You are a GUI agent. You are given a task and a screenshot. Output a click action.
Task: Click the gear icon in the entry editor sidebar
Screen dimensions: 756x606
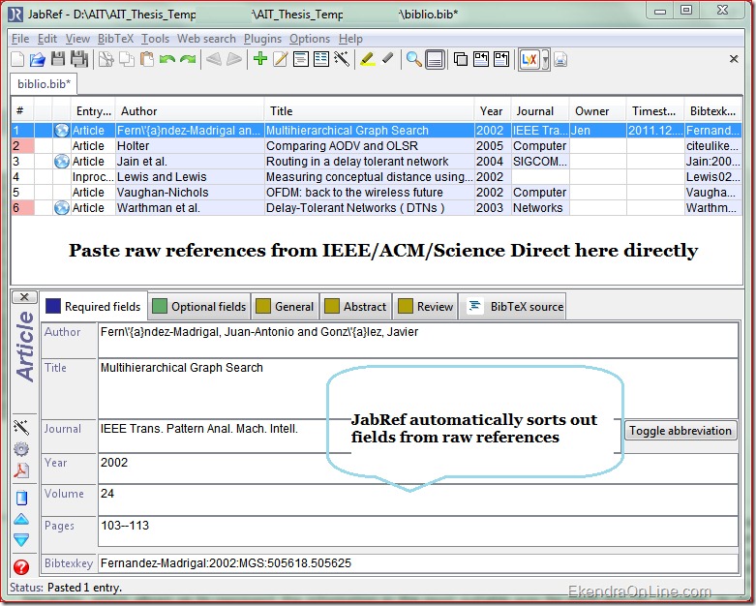tap(21, 449)
